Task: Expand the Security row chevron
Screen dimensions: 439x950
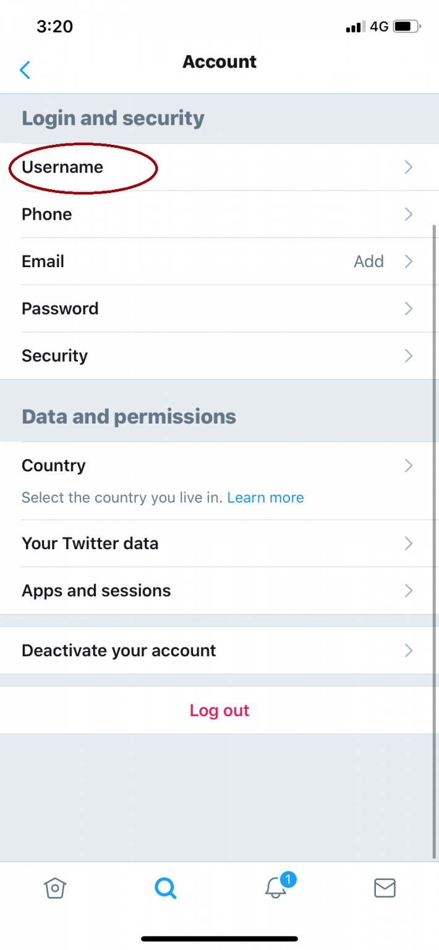Action: click(408, 356)
